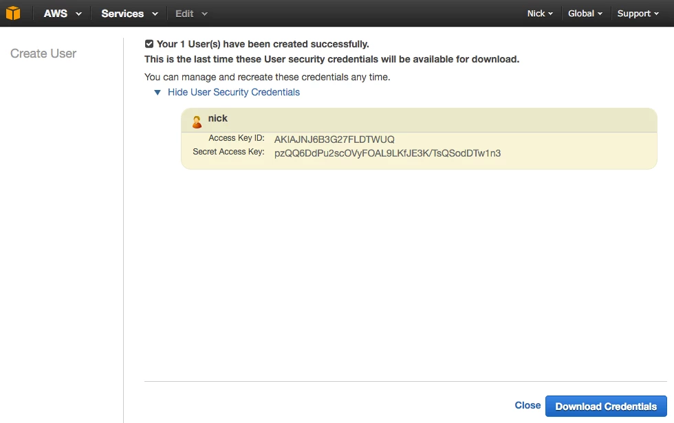The width and height of the screenshot is (674, 423).
Task: Click the 'Access Key ID:' label
Action: tap(237, 138)
